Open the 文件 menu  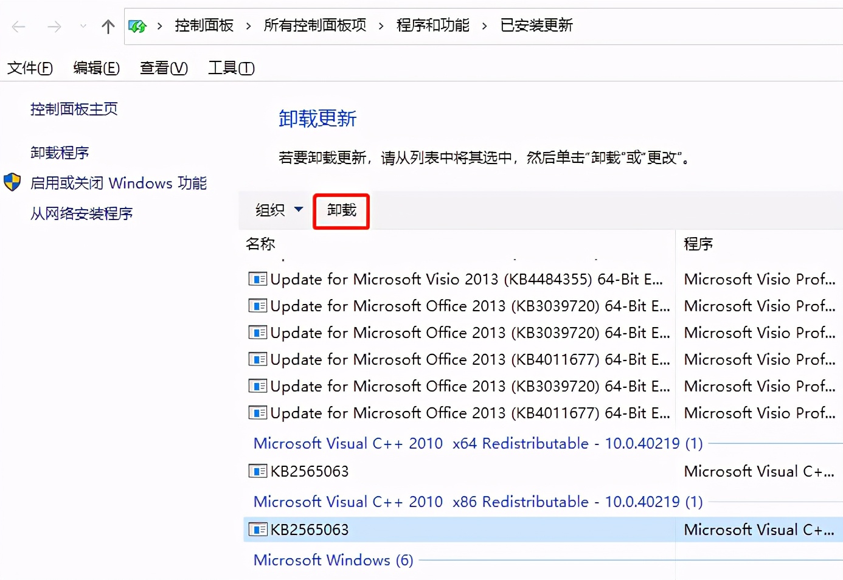(x=29, y=68)
